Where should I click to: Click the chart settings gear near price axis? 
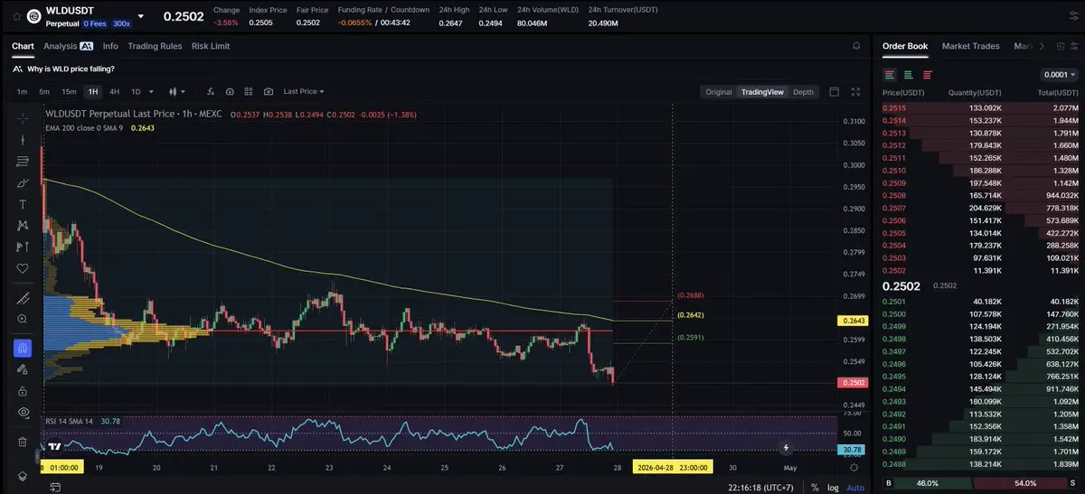pos(854,467)
